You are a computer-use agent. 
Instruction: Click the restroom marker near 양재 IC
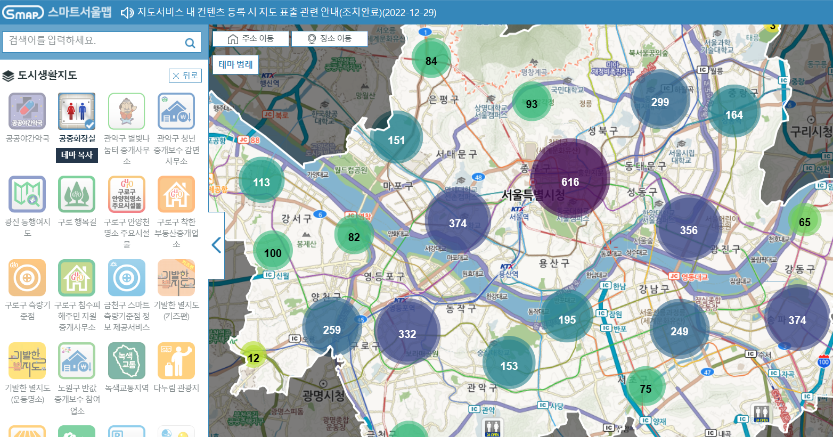(x=761, y=413)
